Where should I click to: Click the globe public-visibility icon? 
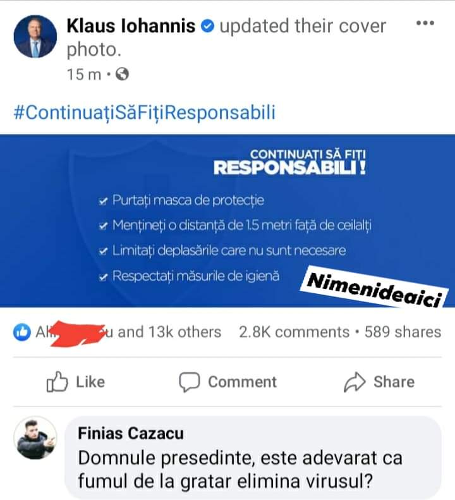click(x=122, y=75)
